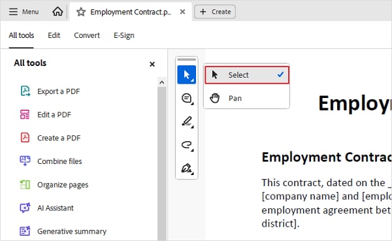The height and width of the screenshot is (241, 392).
Task: Click the Create button
Action: click(215, 12)
